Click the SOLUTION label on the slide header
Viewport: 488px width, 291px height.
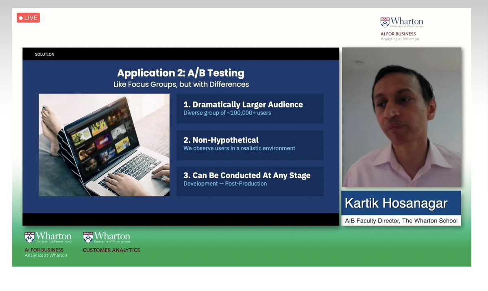[x=45, y=54]
